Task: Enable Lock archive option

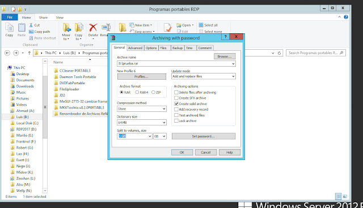Action: 176,120
